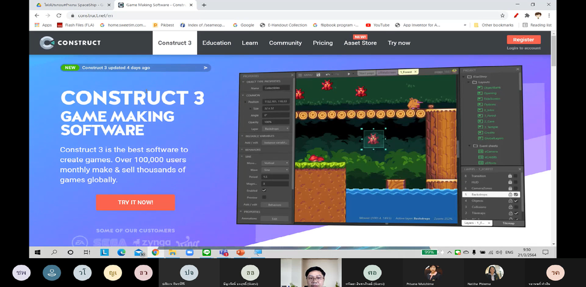Image resolution: width=586 pixels, height=287 pixels.
Task: Open the Asset Store link
Action: pyautogui.click(x=360, y=43)
